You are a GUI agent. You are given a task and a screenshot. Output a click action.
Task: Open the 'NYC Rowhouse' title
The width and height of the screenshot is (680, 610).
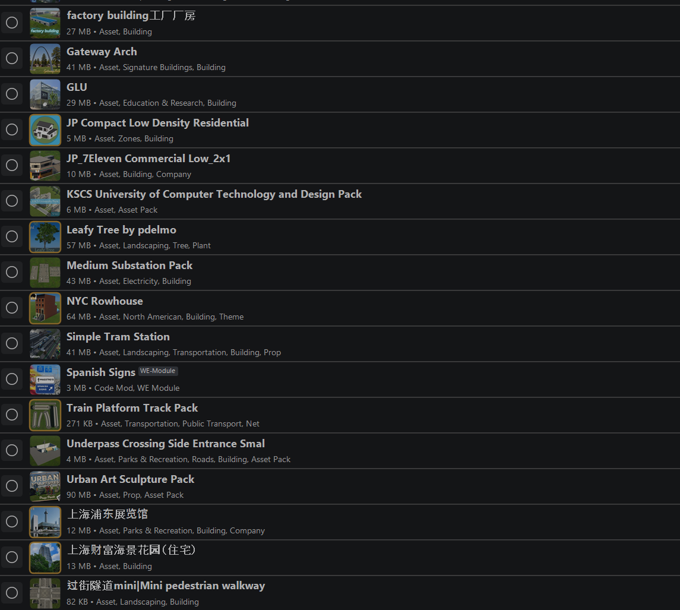(x=105, y=301)
